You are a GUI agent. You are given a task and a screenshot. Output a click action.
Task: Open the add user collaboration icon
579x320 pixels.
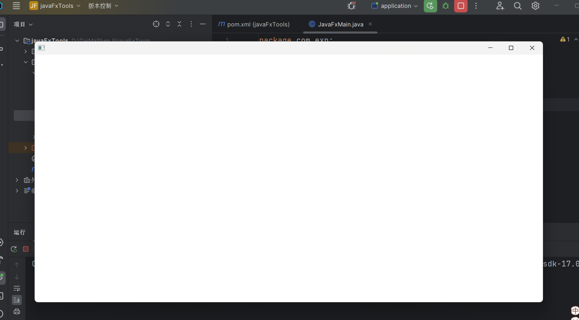(500, 6)
